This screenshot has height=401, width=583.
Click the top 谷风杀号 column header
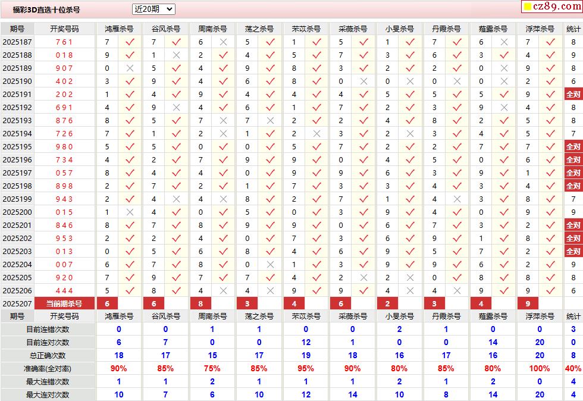pos(166,29)
